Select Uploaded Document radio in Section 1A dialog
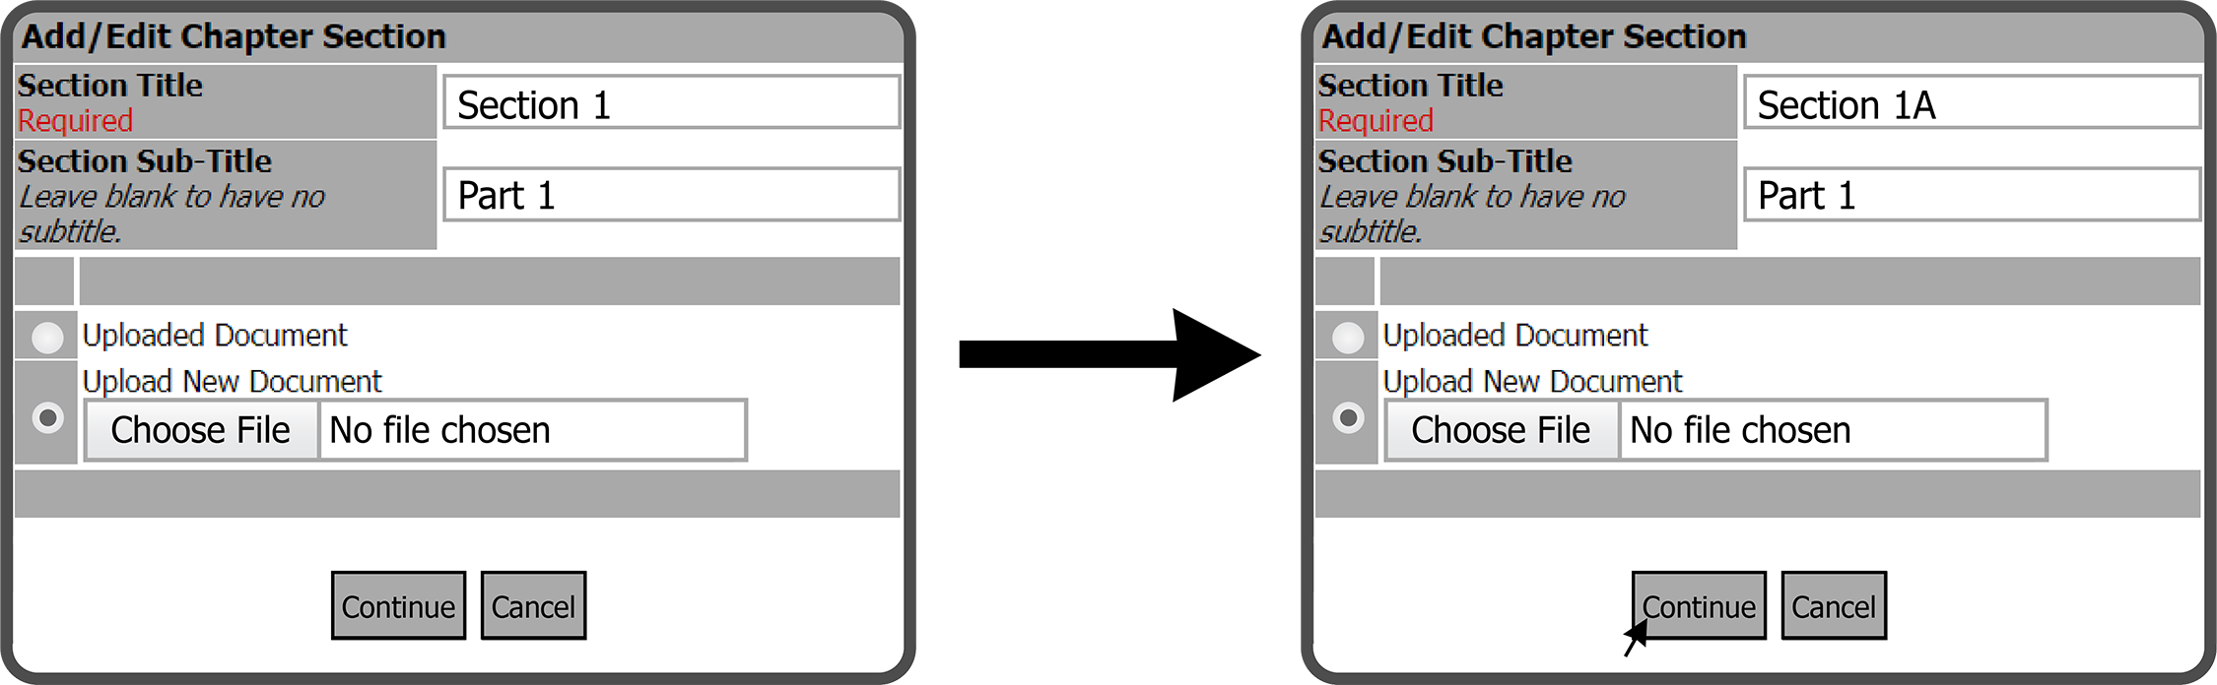Image resolution: width=2217 pixels, height=685 pixels. coord(1348,338)
